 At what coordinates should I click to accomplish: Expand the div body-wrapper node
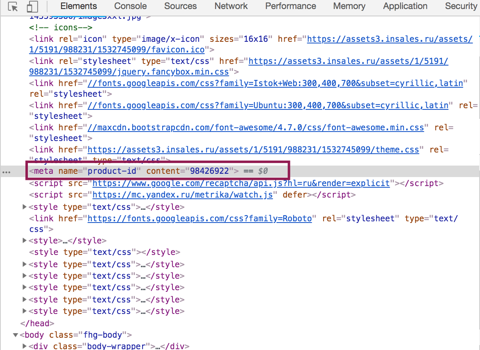[24, 346]
